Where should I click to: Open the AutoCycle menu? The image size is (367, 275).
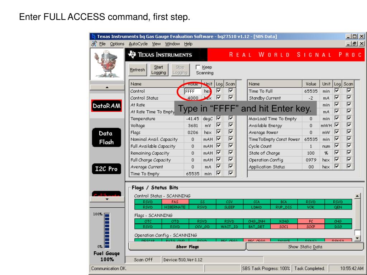[138, 44]
